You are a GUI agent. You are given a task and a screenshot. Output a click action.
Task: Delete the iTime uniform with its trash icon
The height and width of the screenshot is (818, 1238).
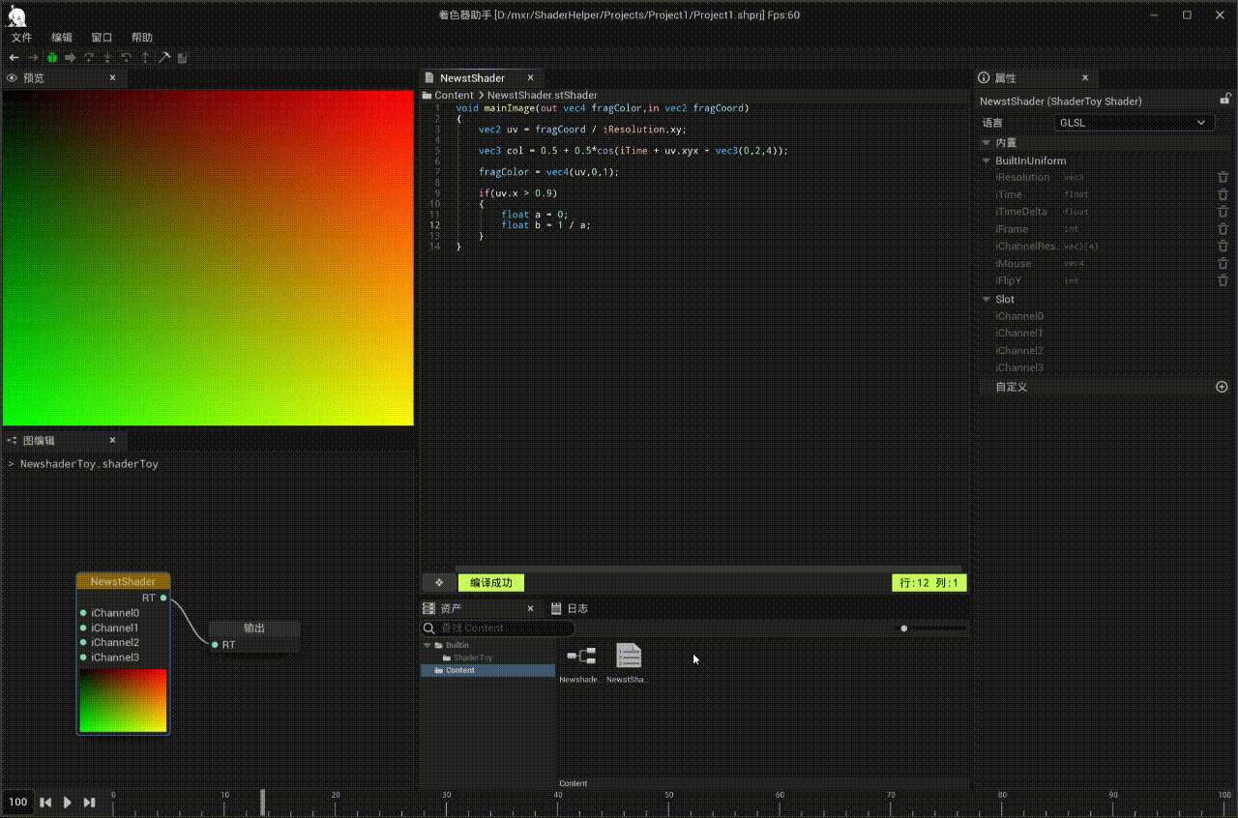click(1223, 194)
